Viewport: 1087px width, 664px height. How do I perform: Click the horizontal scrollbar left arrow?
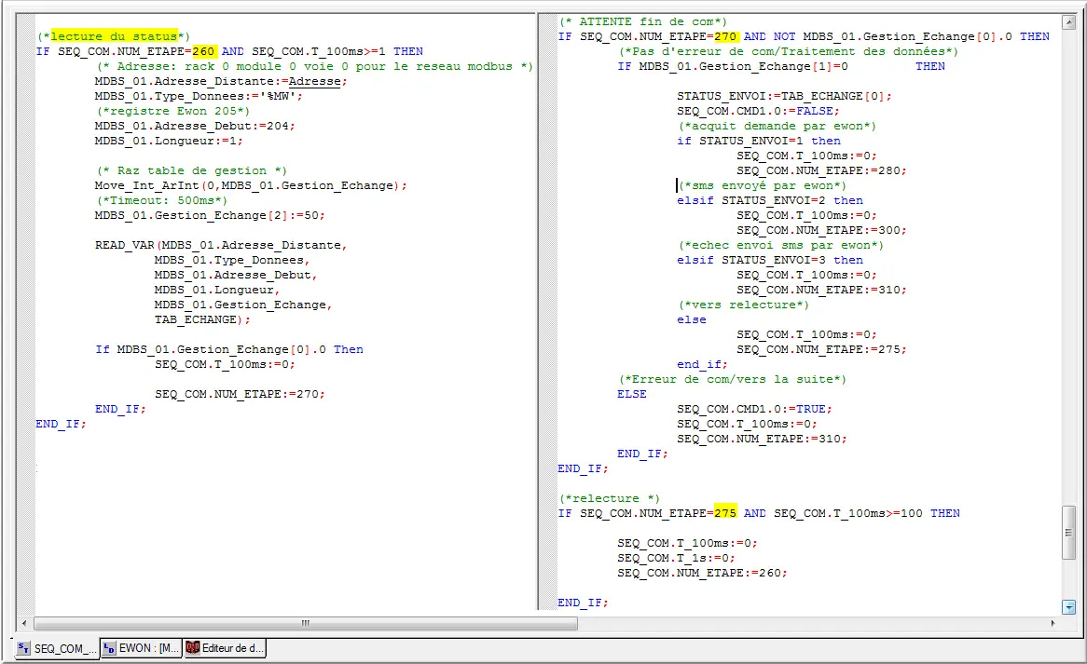[24, 623]
